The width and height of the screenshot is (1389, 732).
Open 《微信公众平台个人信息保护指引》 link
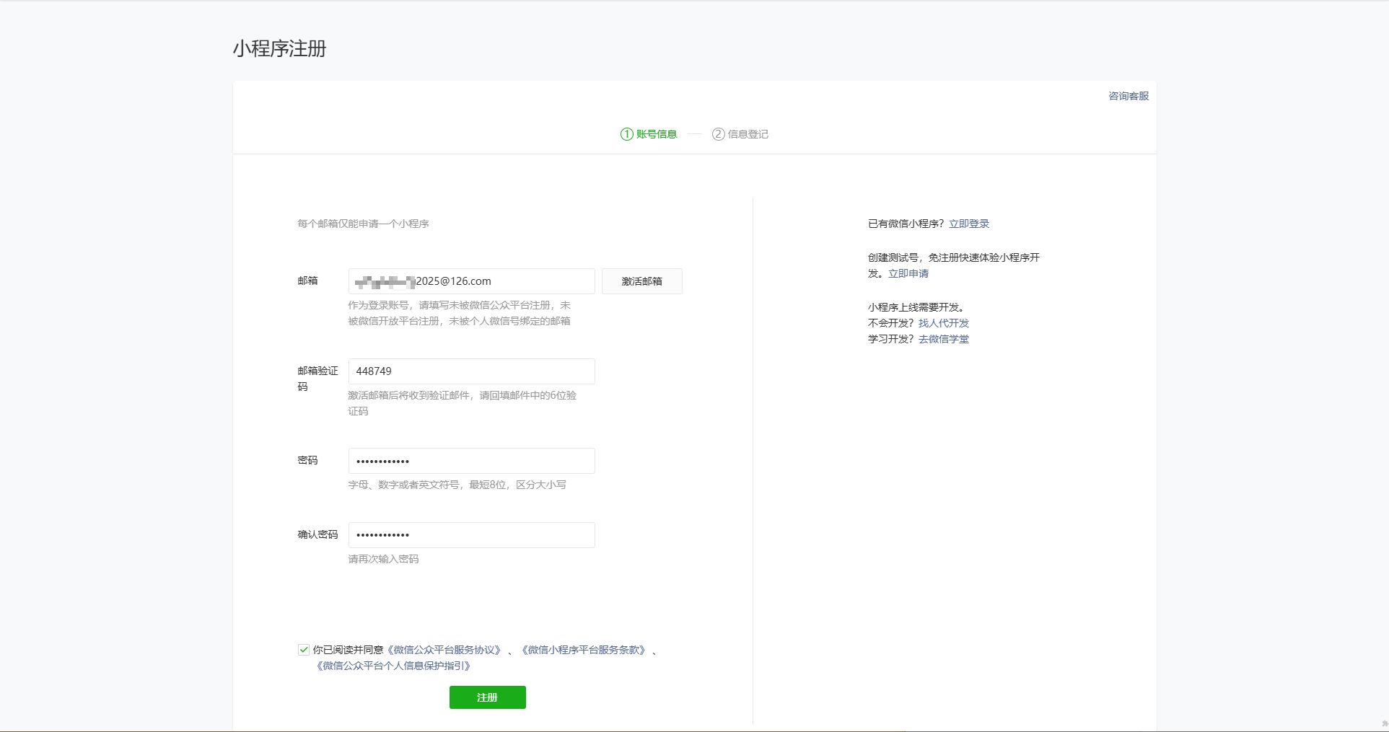point(393,666)
